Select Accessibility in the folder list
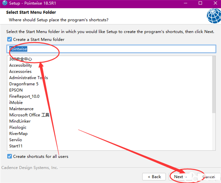The height and width of the screenshot is (183, 221). 21,65
